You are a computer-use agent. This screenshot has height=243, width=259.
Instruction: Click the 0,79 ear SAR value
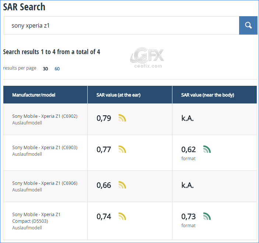pos(104,118)
